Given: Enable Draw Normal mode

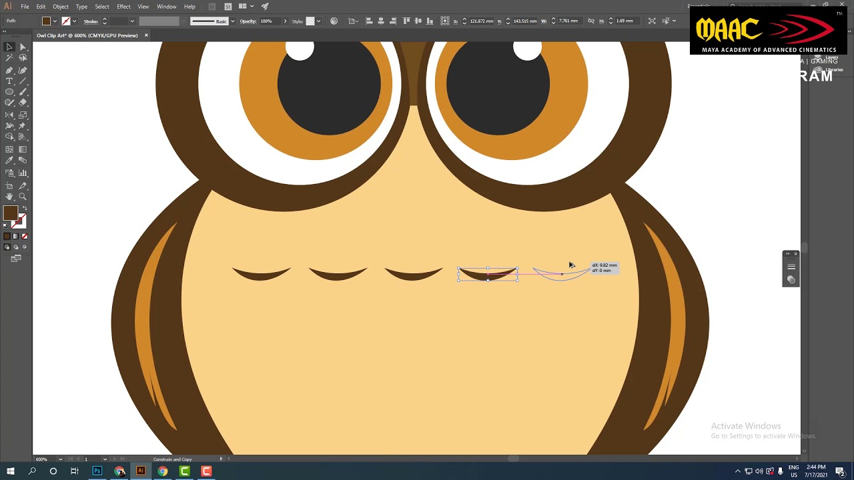Looking at the screenshot, I should [7, 247].
